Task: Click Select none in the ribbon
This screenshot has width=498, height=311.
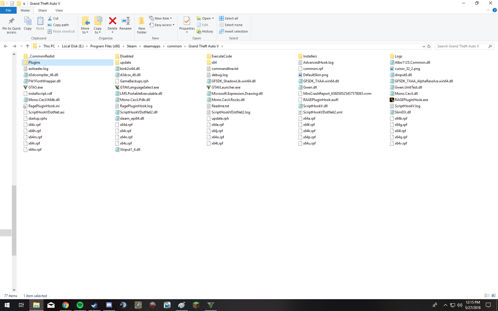Action: coord(231,25)
